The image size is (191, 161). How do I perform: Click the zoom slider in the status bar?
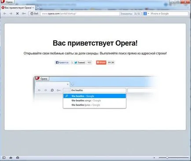[x=174, y=158]
